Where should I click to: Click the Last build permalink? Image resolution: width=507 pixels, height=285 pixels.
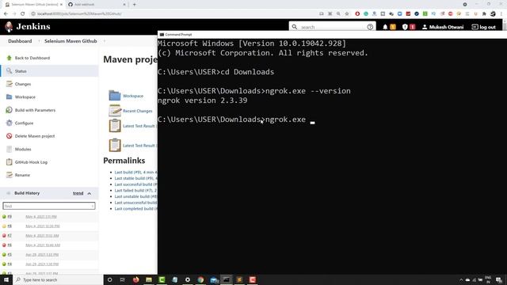click(135, 173)
